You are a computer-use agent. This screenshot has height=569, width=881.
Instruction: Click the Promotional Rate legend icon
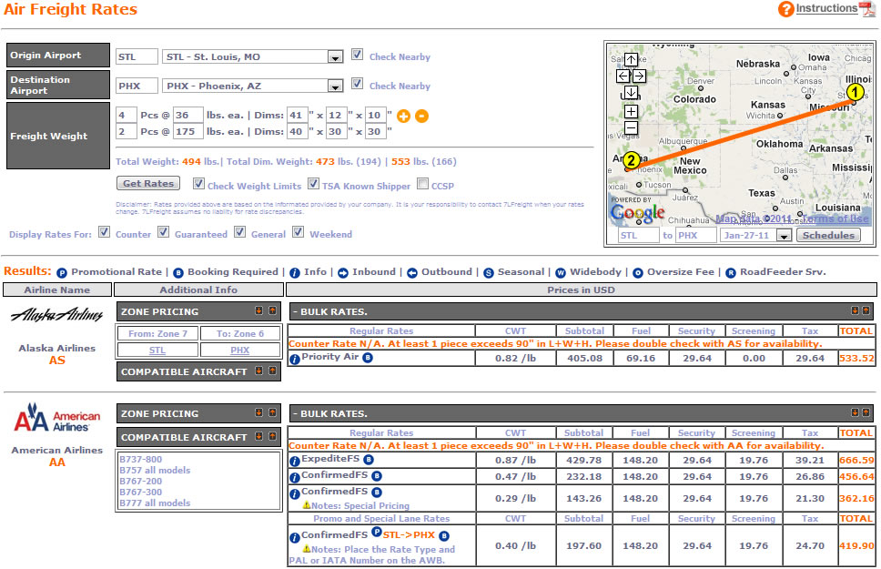coord(62,273)
